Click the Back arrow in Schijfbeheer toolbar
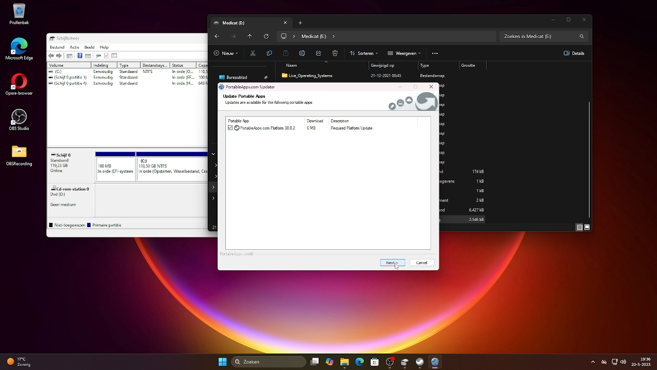Viewport: 657px width, 370px height. [x=51, y=55]
